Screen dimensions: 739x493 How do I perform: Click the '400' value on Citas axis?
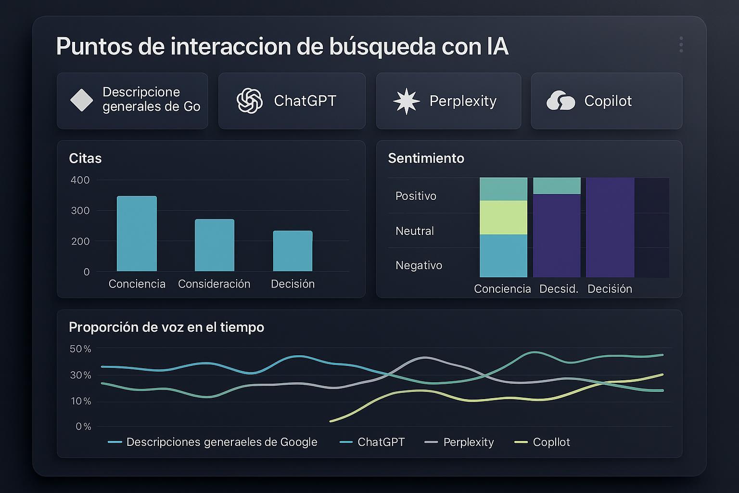[x=80, y=180]
